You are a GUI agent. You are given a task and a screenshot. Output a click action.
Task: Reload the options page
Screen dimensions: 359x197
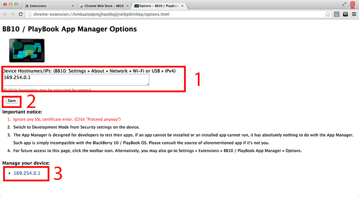tap(21, 14)
